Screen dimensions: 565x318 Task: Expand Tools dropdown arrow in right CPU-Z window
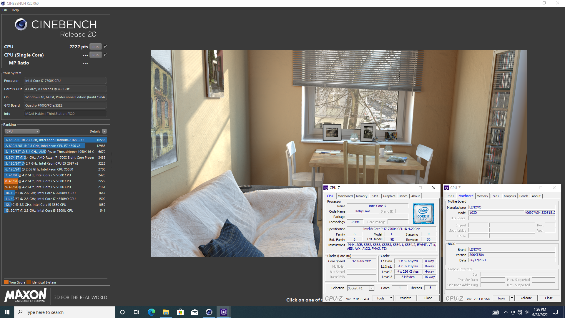[x=512, y=298]
